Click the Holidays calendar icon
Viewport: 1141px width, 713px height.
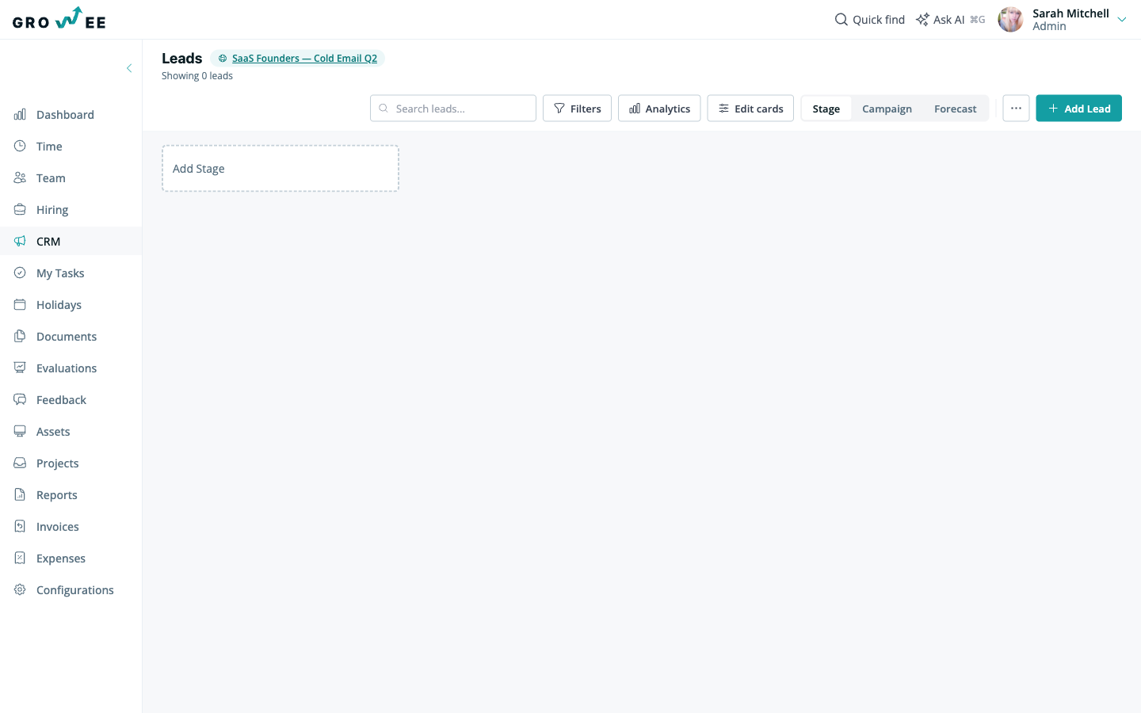point(20,305)
